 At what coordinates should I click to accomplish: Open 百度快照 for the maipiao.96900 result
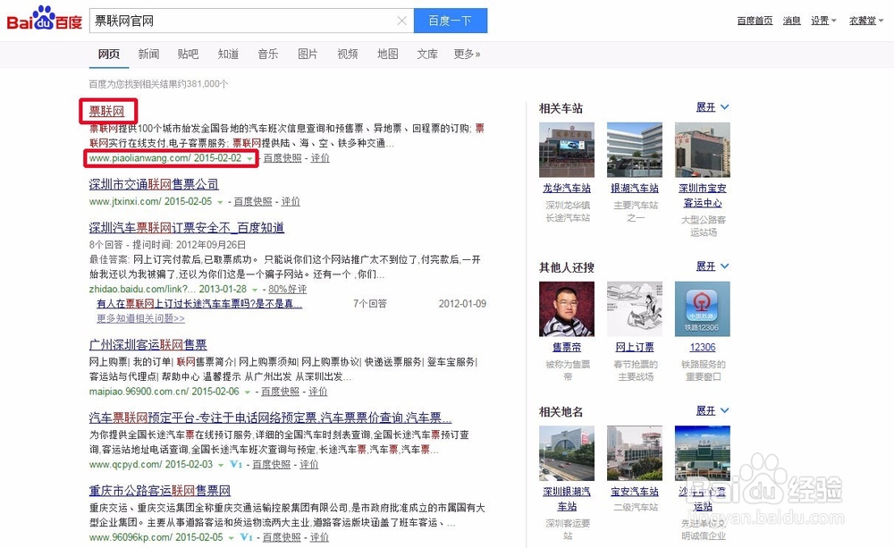[x=280, y=392]
